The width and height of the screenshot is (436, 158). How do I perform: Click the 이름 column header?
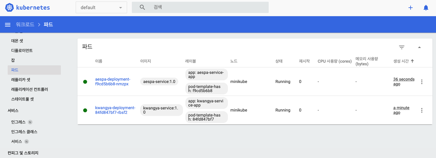[x=99, y=61]
